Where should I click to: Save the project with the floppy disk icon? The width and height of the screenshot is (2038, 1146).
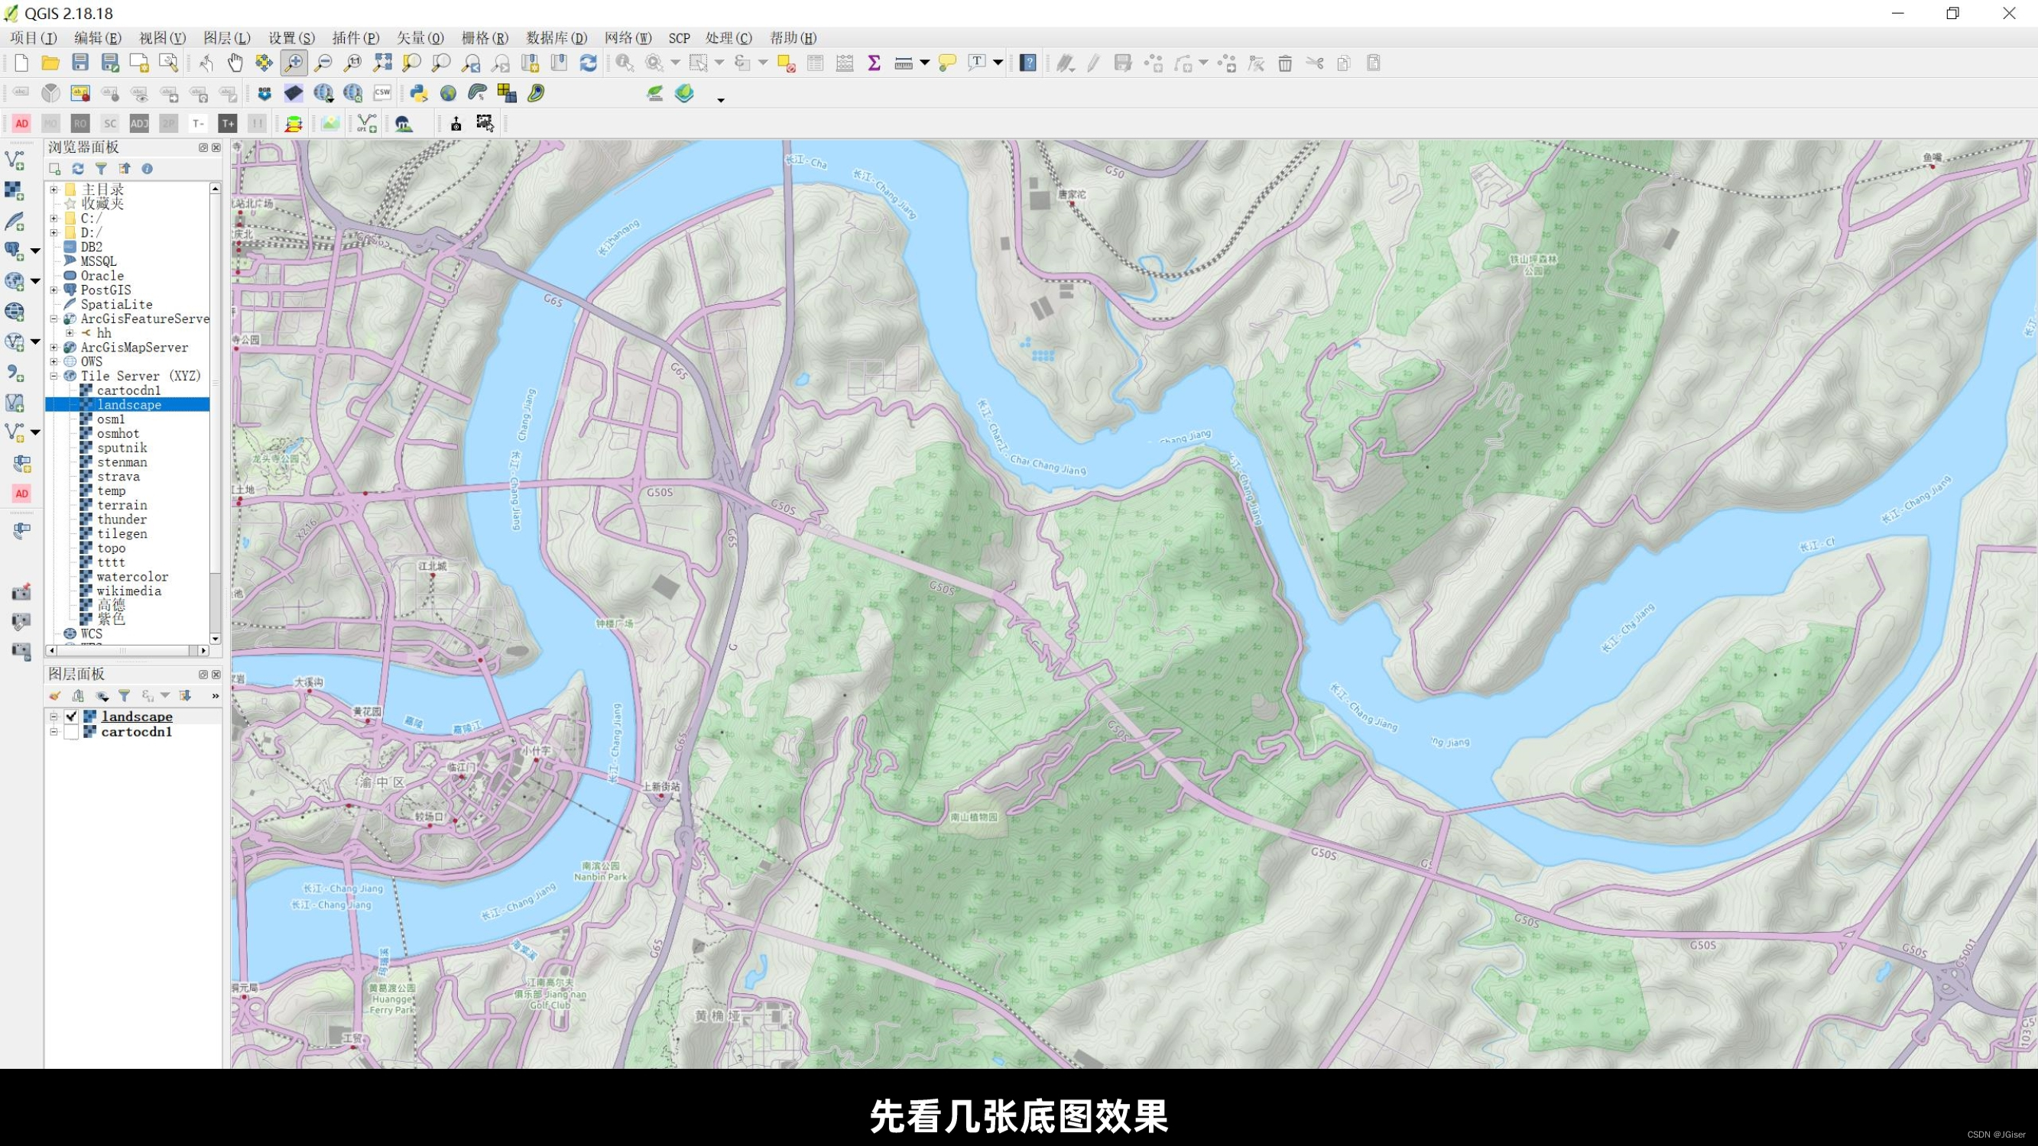(x=80, y=63)
